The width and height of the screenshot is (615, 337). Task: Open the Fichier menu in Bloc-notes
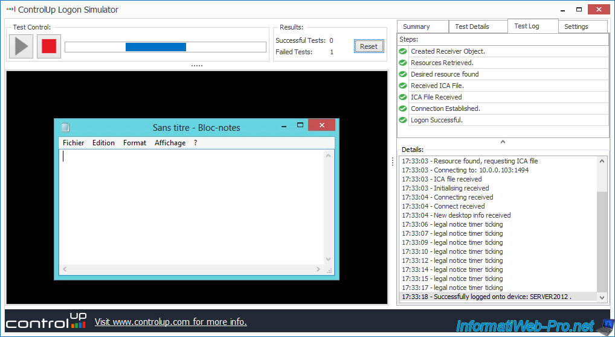coord(73,143)
